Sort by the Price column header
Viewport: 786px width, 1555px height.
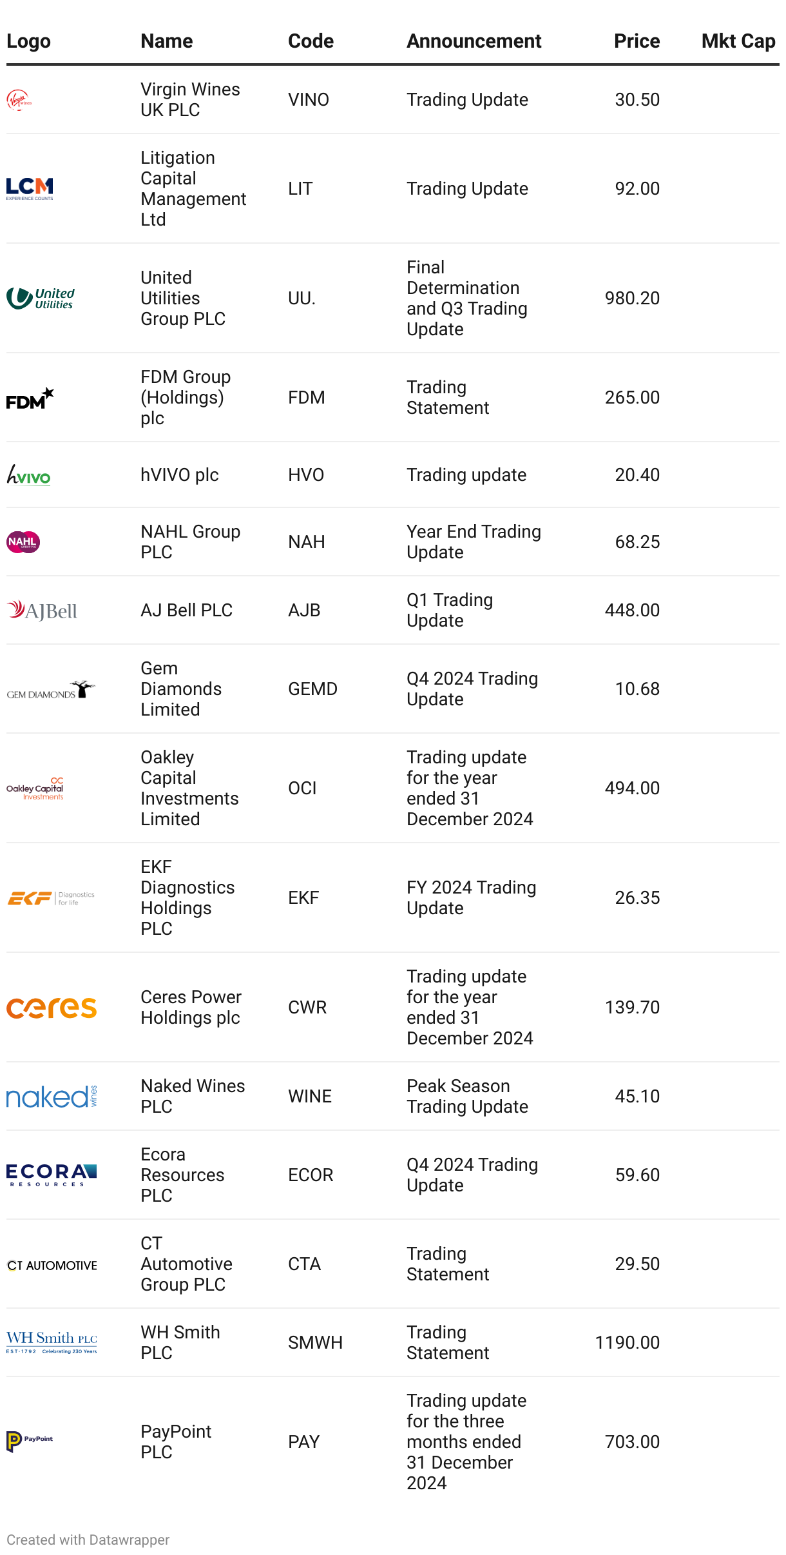click(x=637, y=41)
